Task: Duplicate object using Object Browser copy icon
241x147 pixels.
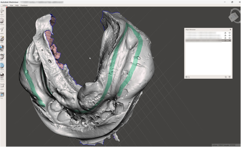Action: point(226,77)
